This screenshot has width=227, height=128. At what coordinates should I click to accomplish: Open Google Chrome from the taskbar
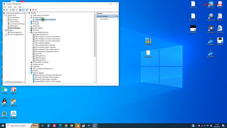tap(66, 126)
